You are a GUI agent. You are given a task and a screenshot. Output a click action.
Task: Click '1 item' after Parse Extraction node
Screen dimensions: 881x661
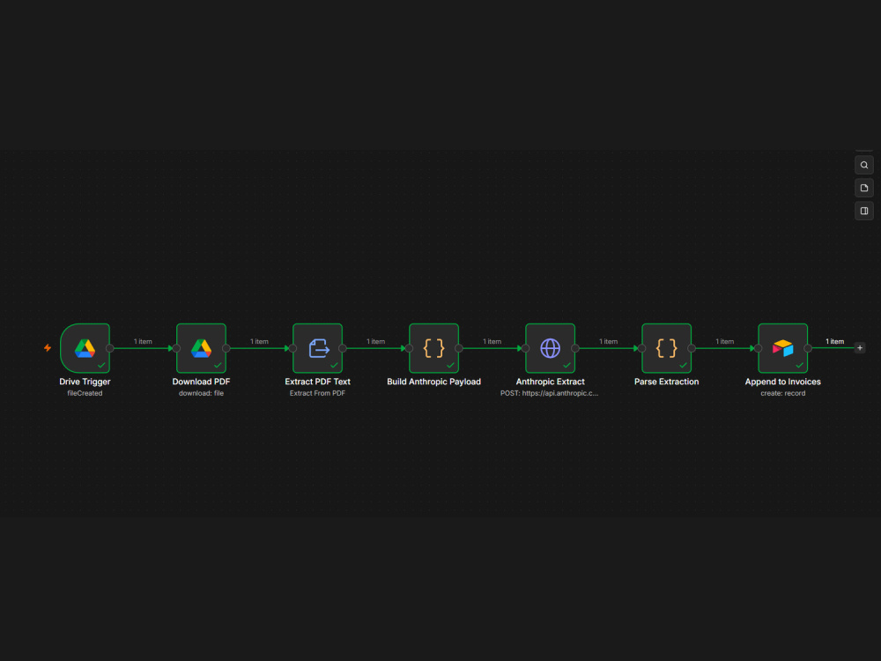click(724, 341)
